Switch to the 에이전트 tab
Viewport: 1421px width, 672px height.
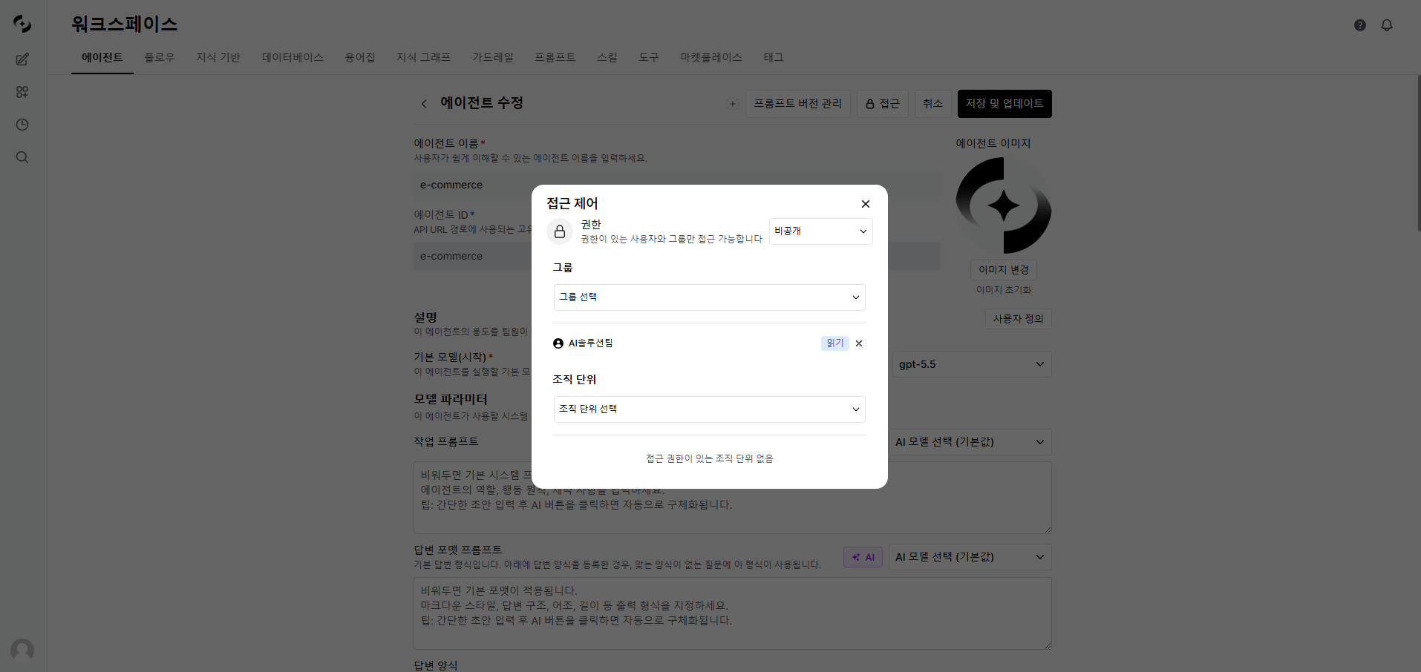102,58
